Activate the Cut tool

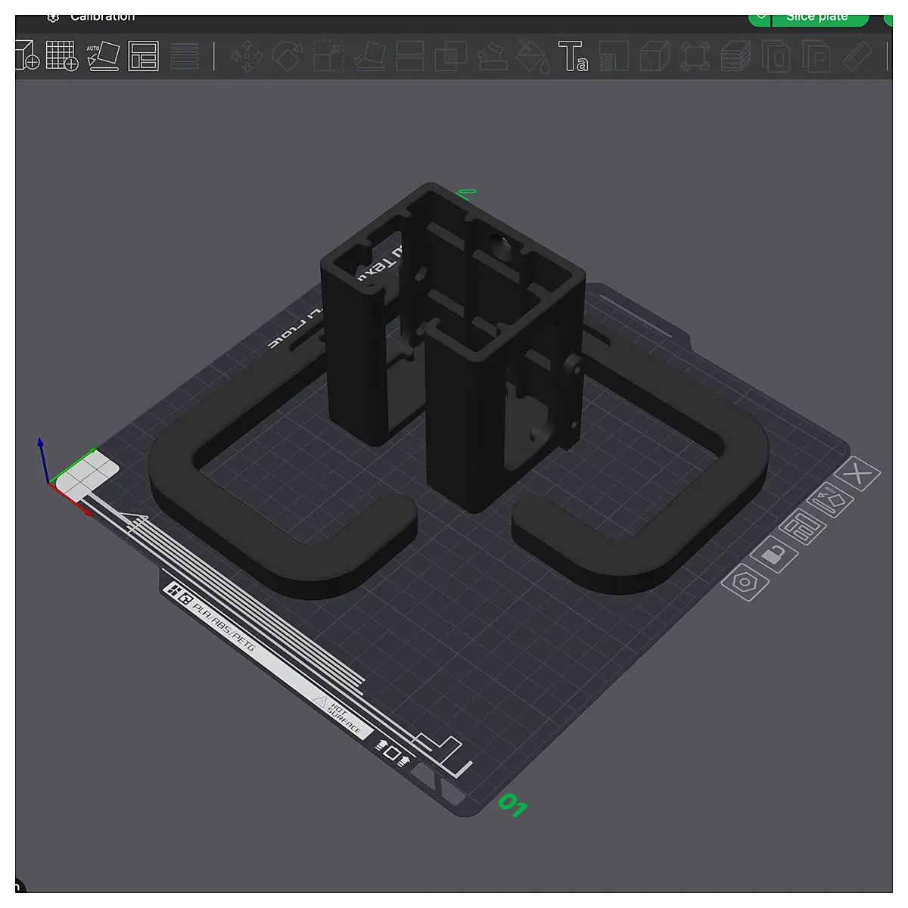click(x=410, y=56)
